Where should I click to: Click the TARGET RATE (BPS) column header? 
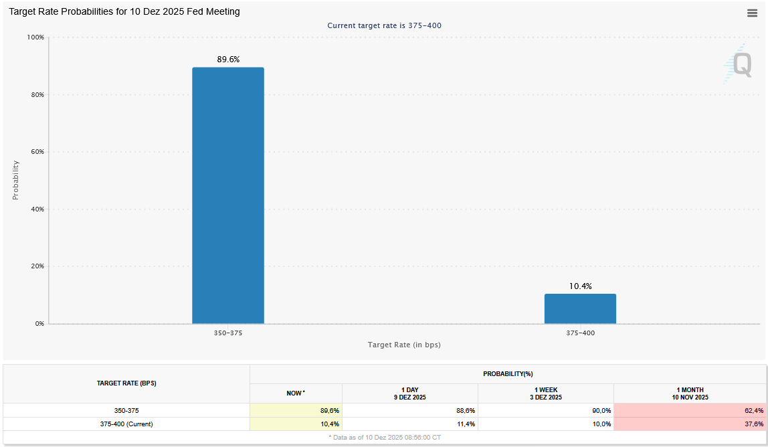126,383
